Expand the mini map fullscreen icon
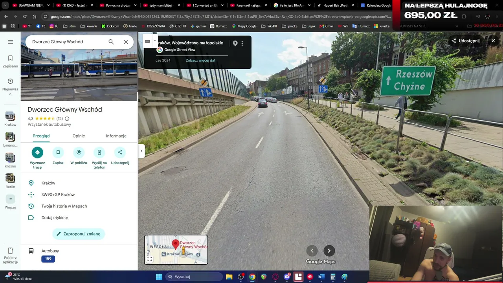This screenshot has width=503, height=283. (149, 259)
